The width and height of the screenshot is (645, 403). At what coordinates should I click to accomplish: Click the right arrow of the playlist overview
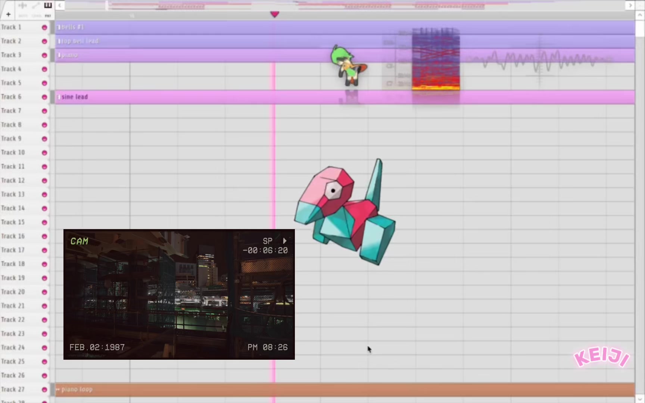pos(630,5)
